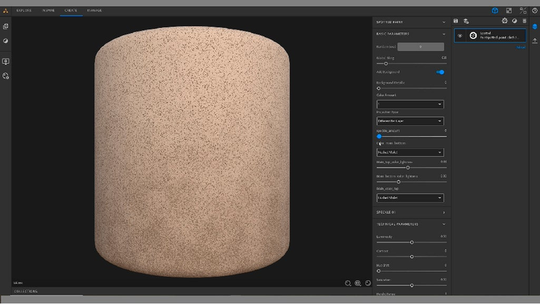This screenshot has width=540, height=304.
Task: Open the material sphere icon in left sidebar
Action: (6, 41)
